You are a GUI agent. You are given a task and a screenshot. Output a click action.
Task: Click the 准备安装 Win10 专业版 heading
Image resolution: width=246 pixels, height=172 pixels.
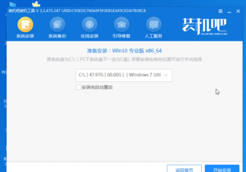(x=124, y=50)
